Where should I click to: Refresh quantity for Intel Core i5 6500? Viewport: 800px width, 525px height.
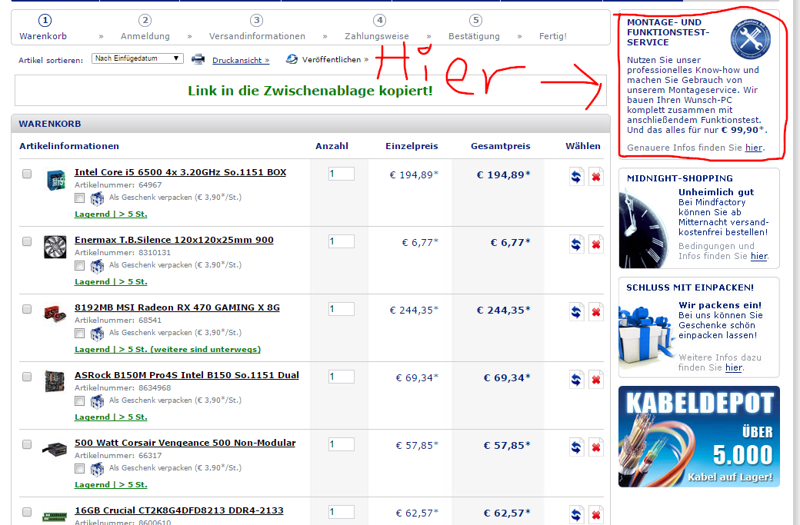click(x=576, y=177)
